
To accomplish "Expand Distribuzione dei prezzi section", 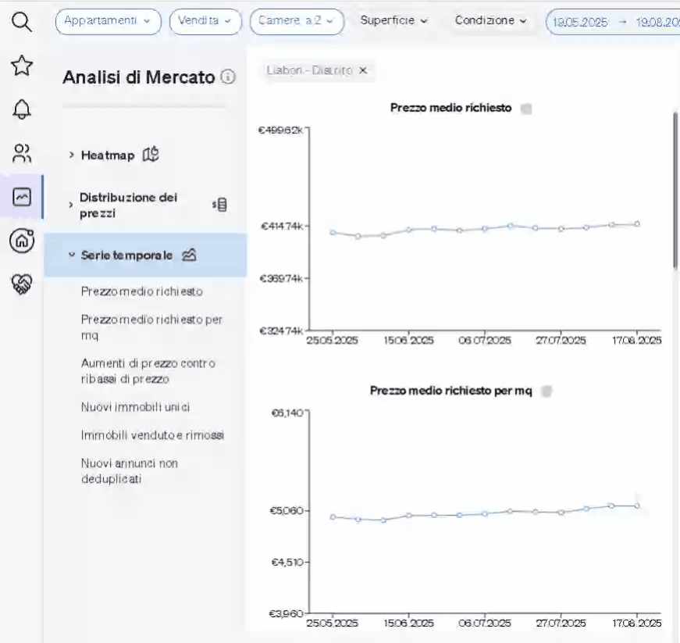I will pos(129,205).
